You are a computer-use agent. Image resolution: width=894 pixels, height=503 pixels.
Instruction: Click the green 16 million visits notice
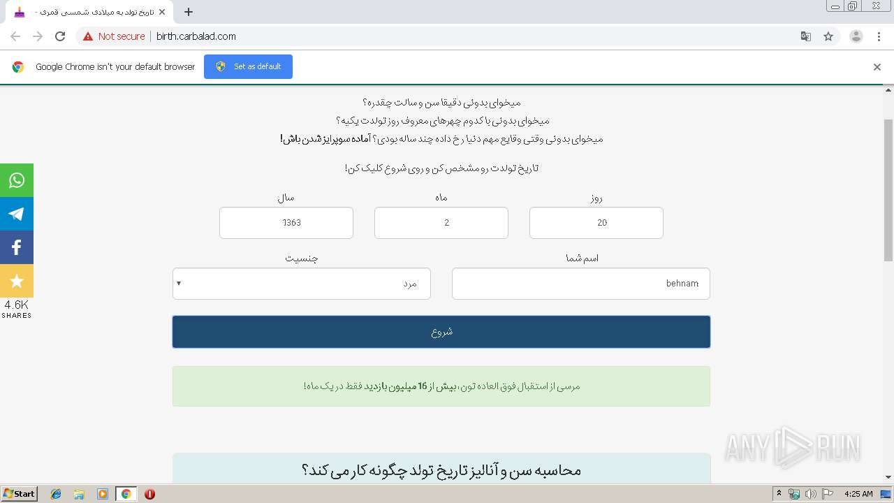click(x=441, y=386)
